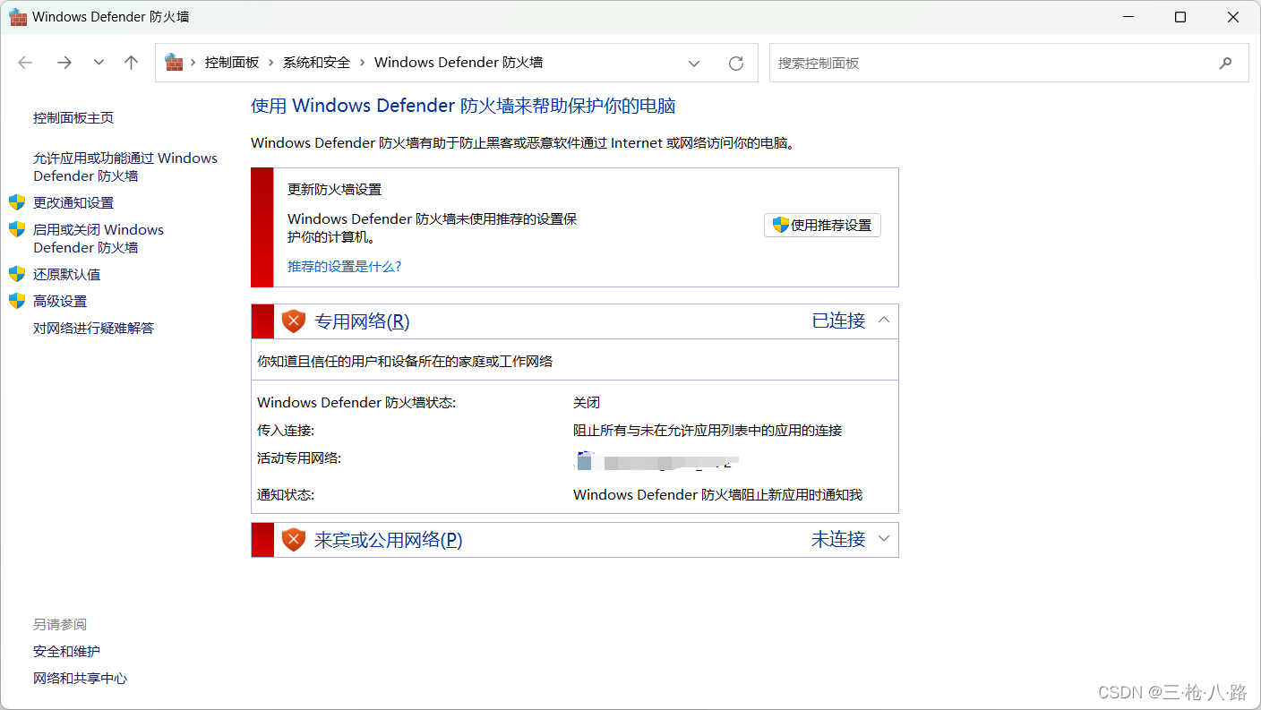The height and width of the screenshot is (710, 1261).
Task: Open 对网络进行疑难解答 link
Action: click(x=94, y=329)
